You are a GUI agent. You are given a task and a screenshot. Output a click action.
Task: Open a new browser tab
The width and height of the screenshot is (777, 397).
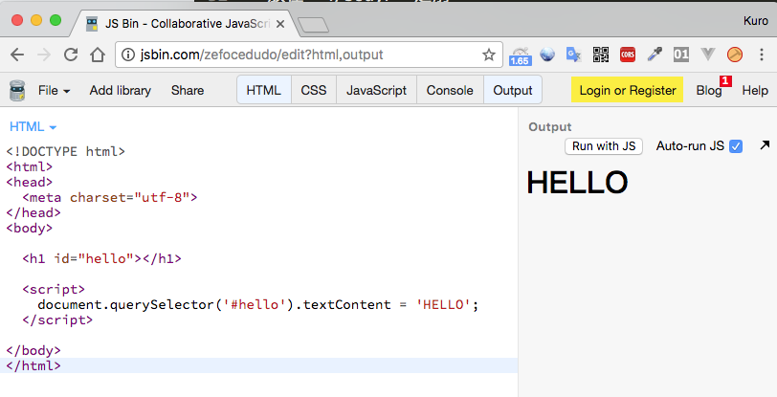pos(313,25)
